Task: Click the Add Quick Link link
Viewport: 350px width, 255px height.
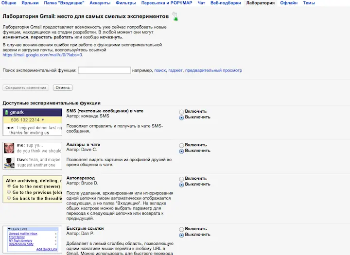Action: [x=47, y=249]
